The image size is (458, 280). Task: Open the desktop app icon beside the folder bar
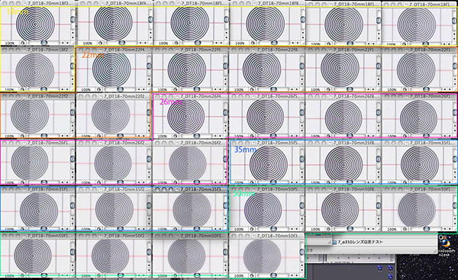point(445,242)
